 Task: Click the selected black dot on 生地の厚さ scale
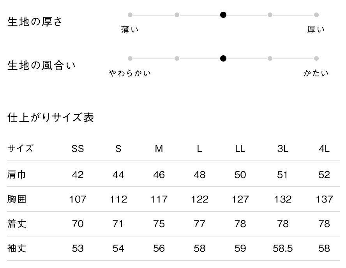pyautogui.click(x=223, y=15)
